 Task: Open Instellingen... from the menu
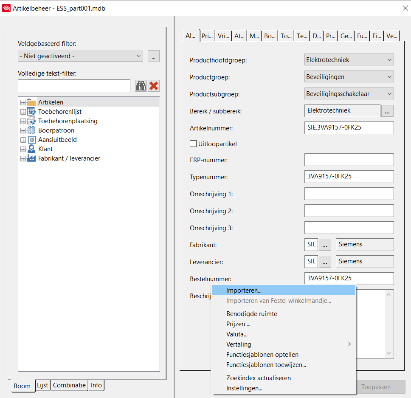[283, 388]
